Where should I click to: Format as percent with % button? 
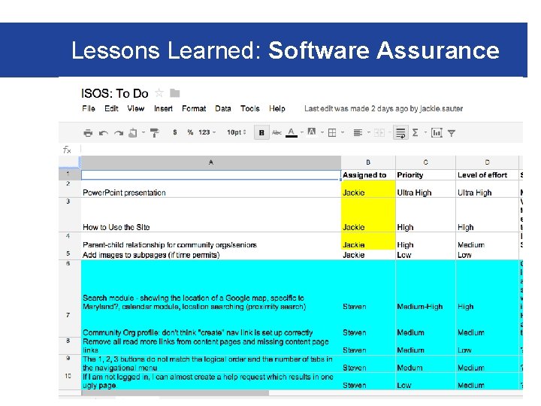[x=190, y=132]
